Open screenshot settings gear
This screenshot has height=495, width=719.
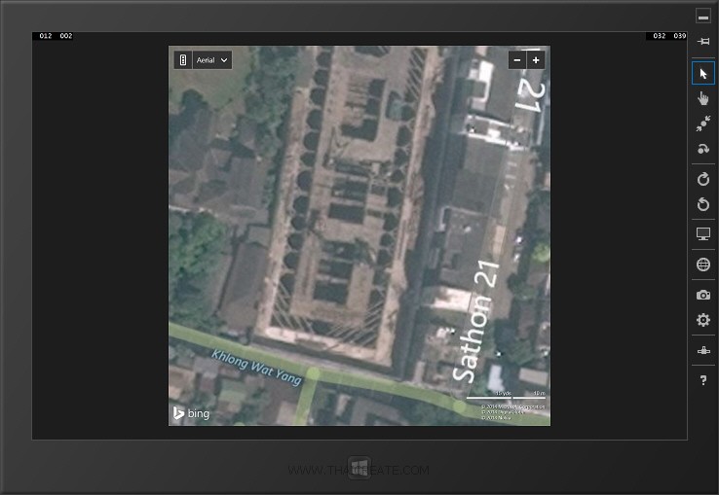click(x=703, y=320)
